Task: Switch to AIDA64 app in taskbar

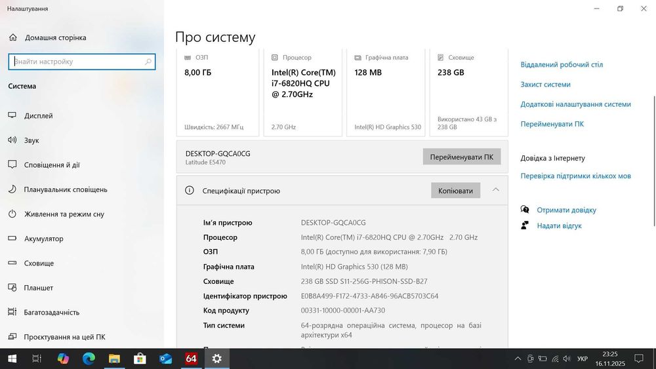Action: 191,359
